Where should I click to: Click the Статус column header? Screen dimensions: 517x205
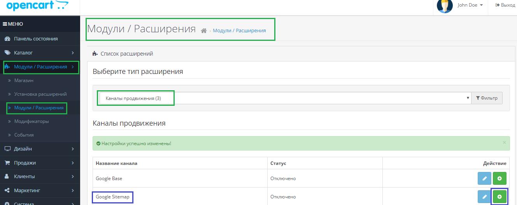click(278, 163)
